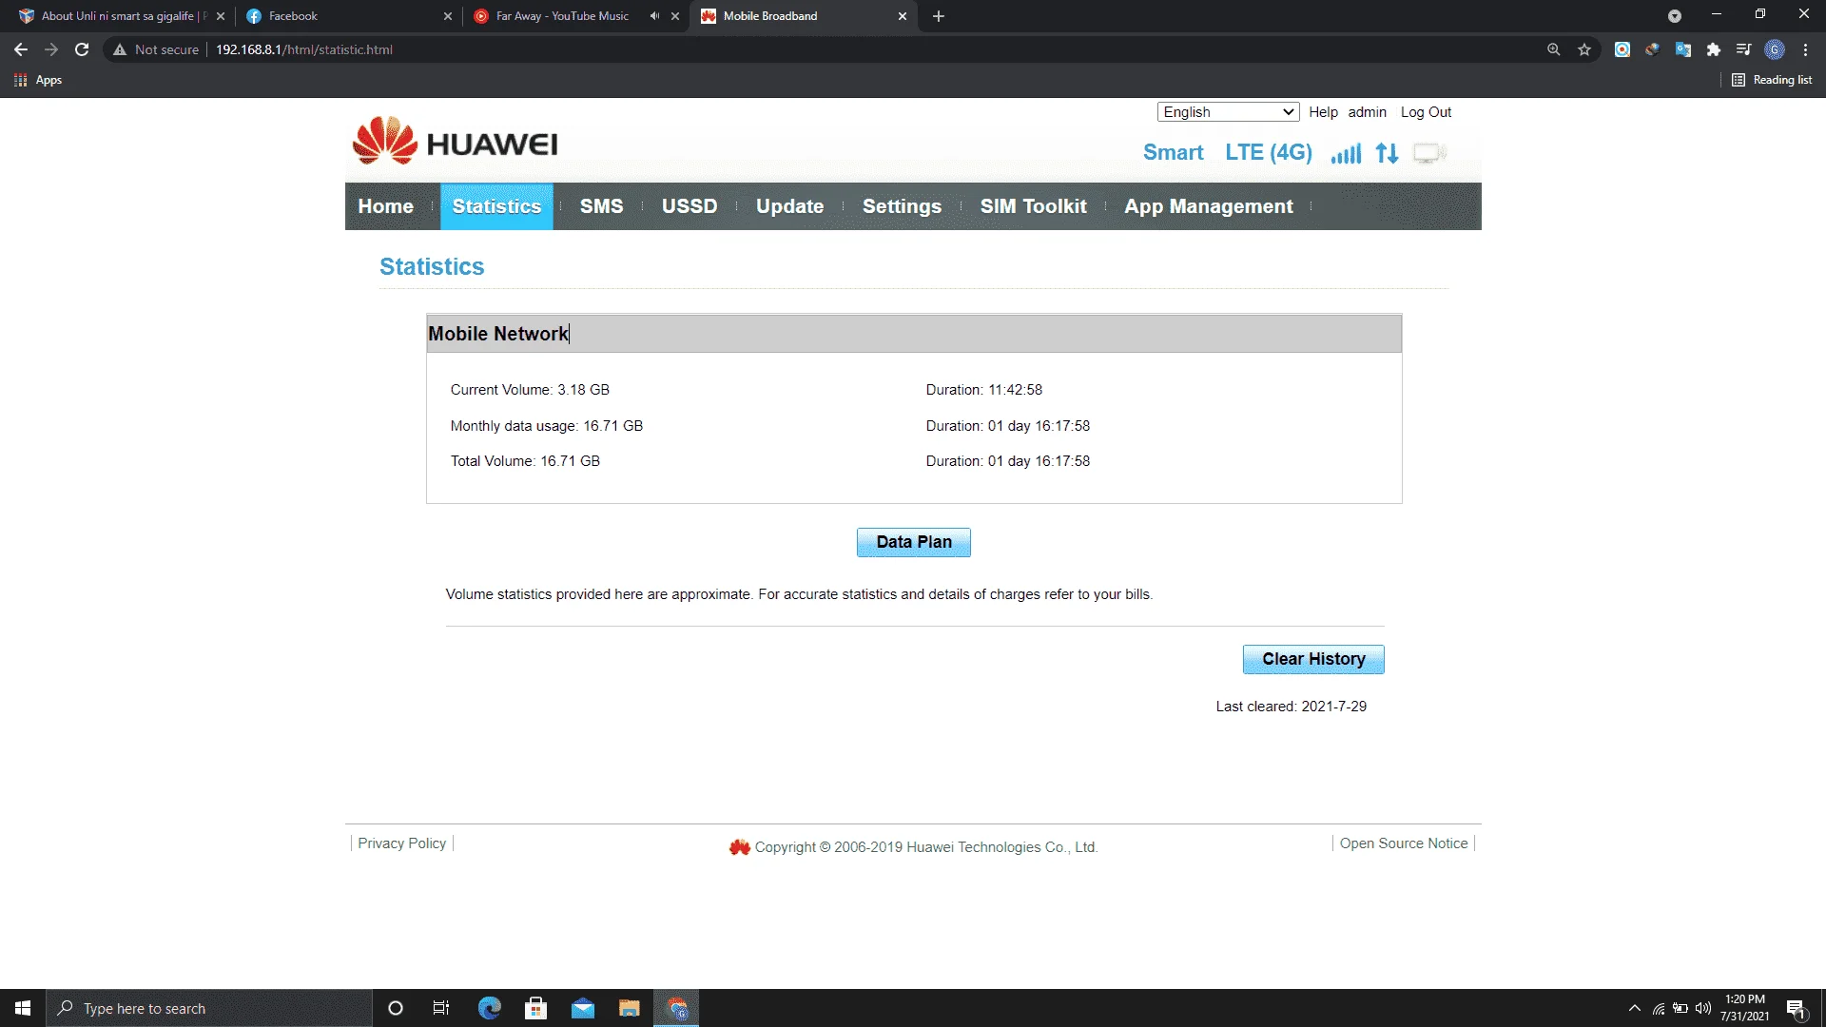Open the Update menu
The width and height of the screenshot is (1826, 1027).
pyautogui.click(x=789, y=206)
